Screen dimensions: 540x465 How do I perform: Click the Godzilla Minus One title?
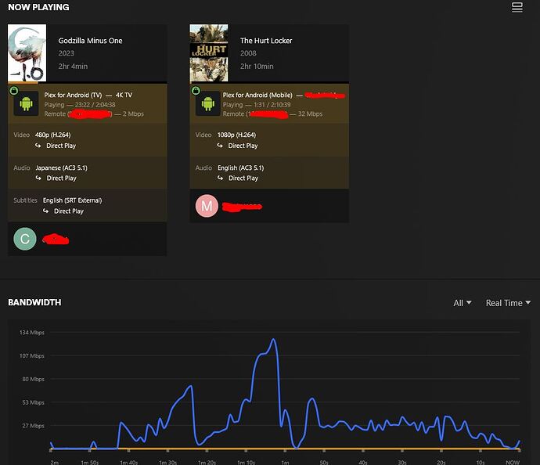coord(90,41)
